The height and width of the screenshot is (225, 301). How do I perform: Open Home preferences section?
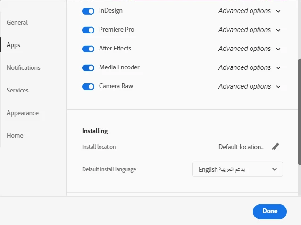[15, 135]
